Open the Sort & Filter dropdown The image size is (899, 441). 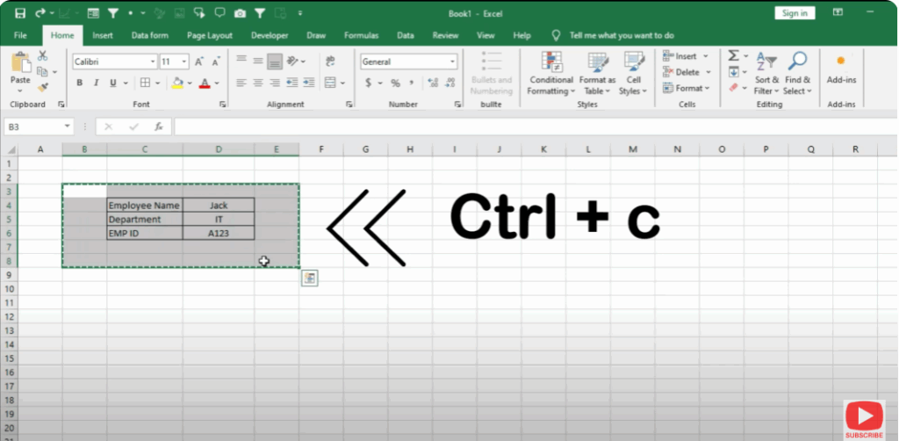(x=766, y=74)
